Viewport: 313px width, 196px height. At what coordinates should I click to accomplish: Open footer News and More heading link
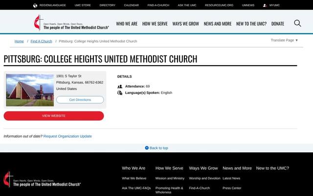point(237,168)
